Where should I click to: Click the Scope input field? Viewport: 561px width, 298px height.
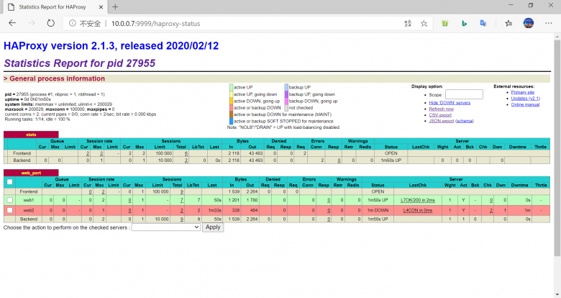click(x=464, y=94)
